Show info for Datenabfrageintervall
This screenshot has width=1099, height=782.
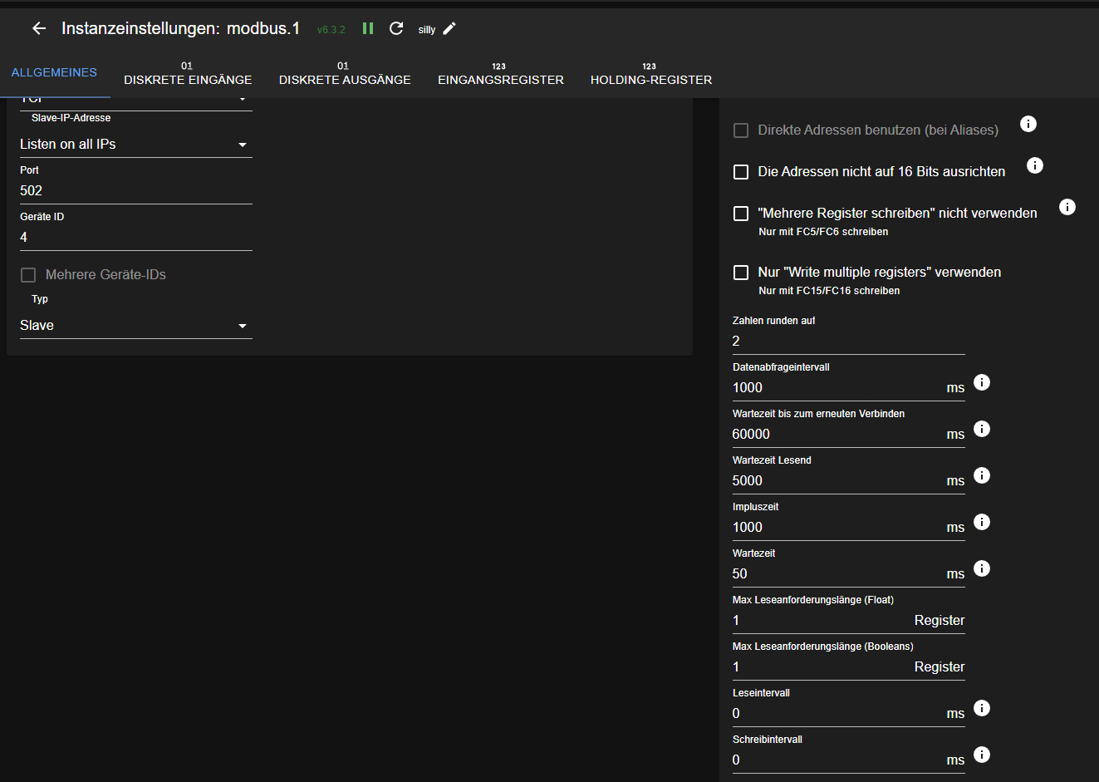tap(982, 382)
